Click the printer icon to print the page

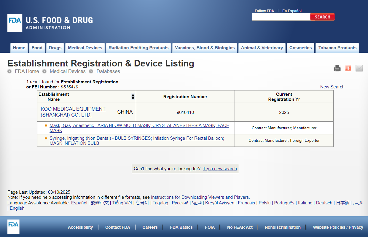pos(337,68)
